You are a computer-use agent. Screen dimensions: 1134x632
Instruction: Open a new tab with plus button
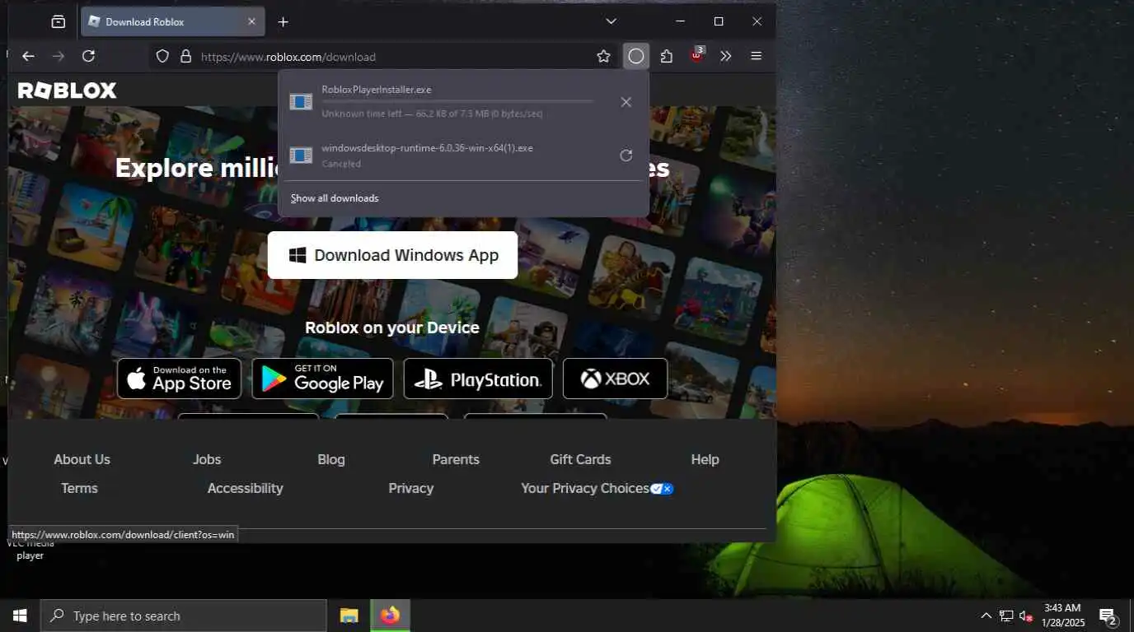tap(283, 21)
